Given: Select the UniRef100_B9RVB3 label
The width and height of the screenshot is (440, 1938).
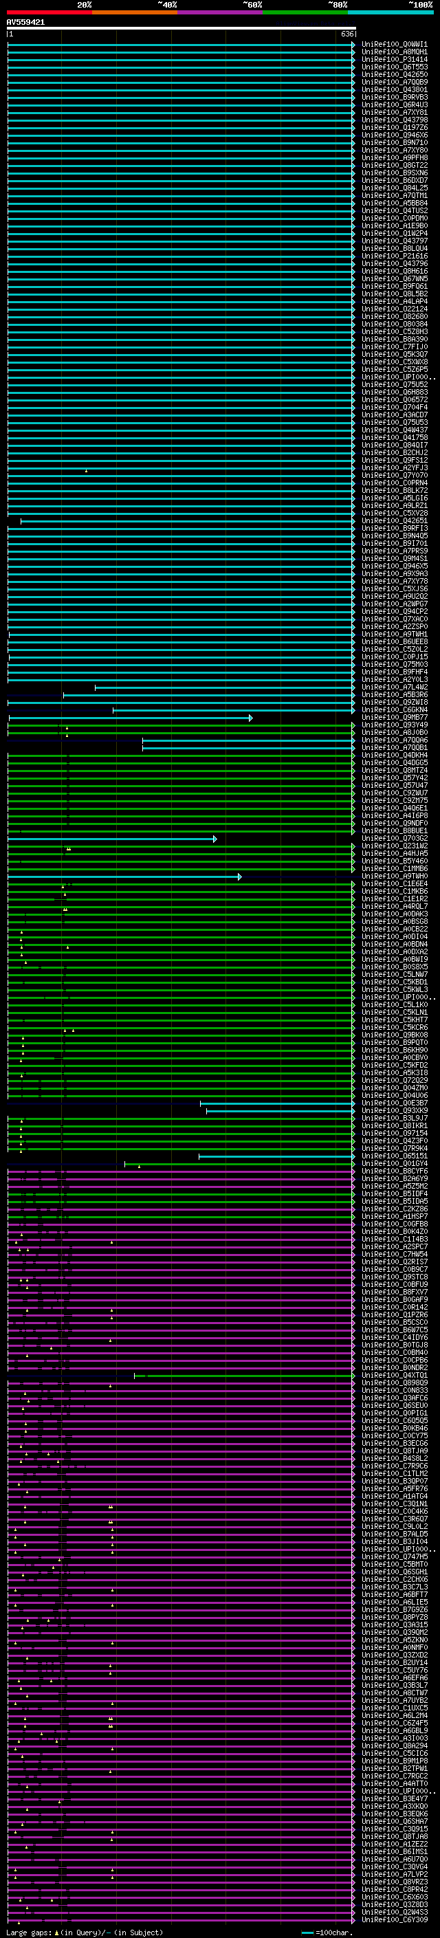Looking at the screenshot, I should pos(395,97).
